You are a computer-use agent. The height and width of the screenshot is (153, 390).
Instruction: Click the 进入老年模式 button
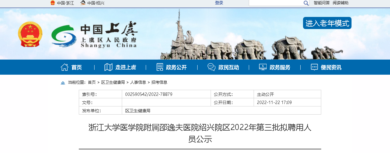tap(327, 23)
